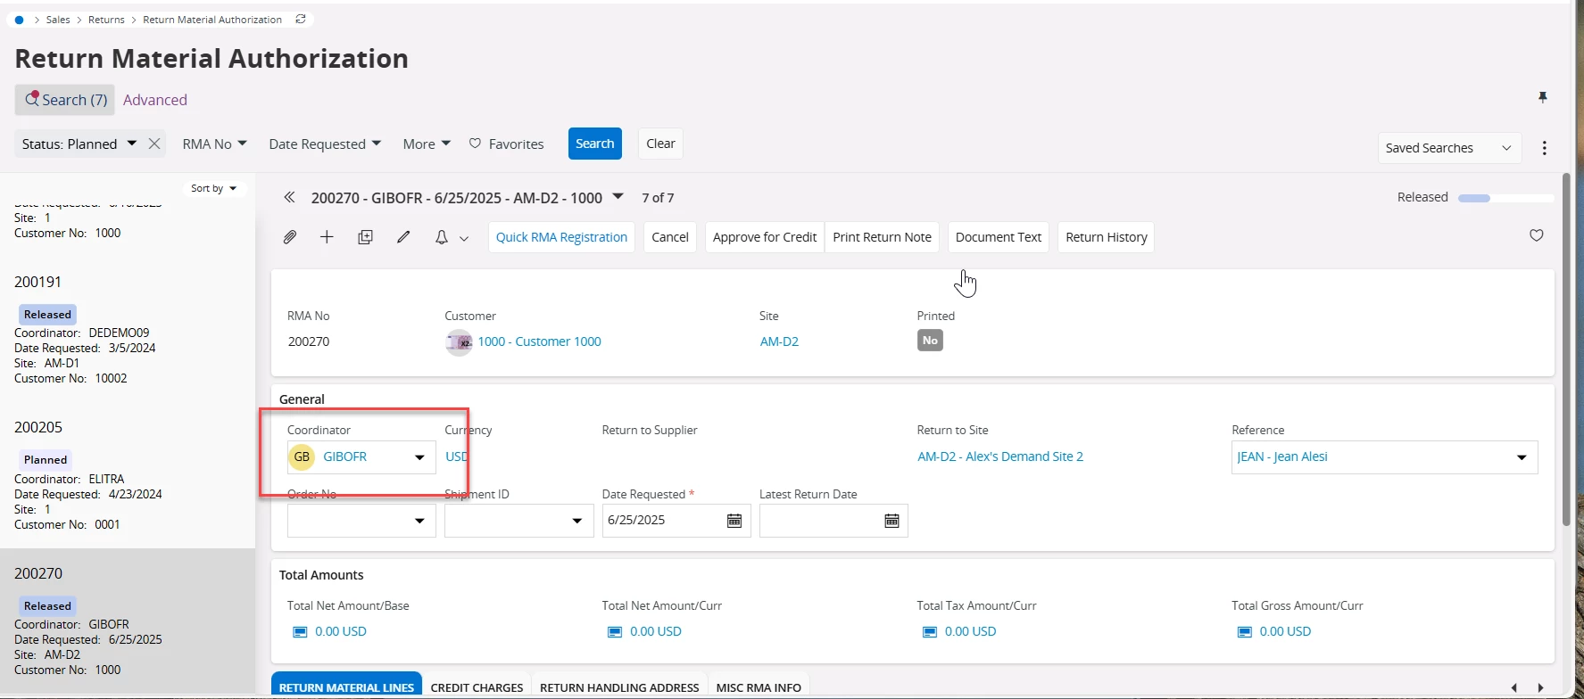Click the GB coordinator avatar
Image resolution: width=1584 pixels, height=699 pixels.
(302, 456)
